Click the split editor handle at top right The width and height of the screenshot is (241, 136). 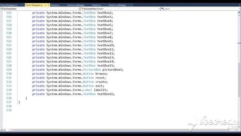(x=239, y=12)
